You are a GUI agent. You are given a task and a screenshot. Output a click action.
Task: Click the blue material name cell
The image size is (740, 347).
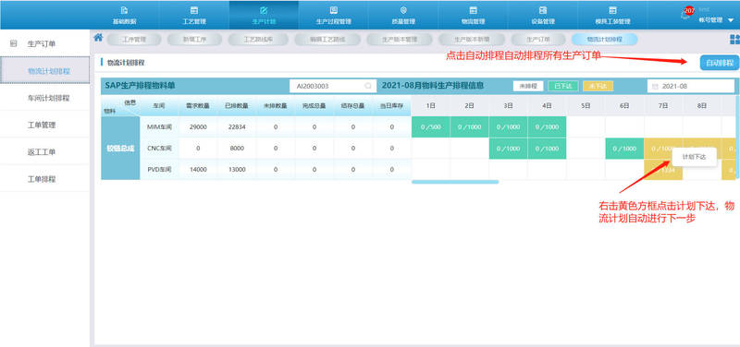pyautogui.click(x=120, y=149)
